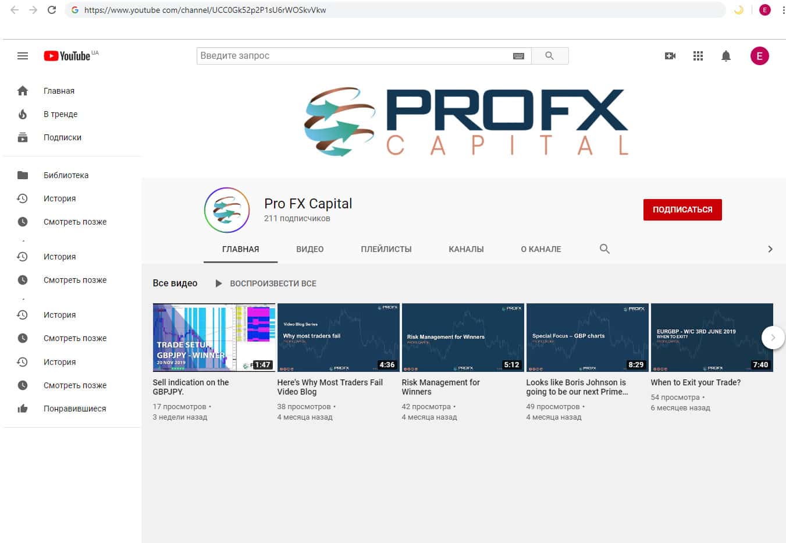786x543 pixels.
Task: Switch to the ВИДЕО tab
Action: [x=310, y=249]
